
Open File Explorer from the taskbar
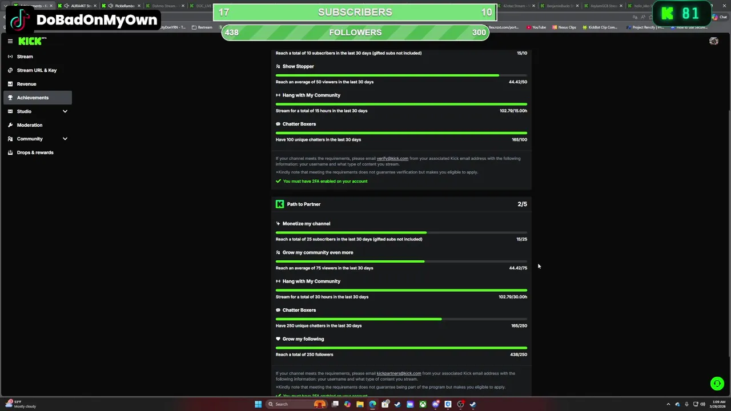coord(360,404)
